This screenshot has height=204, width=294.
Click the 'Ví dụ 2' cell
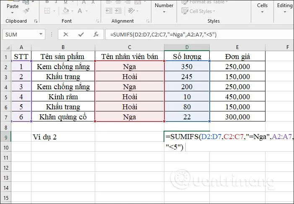(63, 137)
